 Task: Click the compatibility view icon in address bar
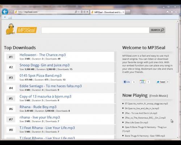(x=82, y=12)
